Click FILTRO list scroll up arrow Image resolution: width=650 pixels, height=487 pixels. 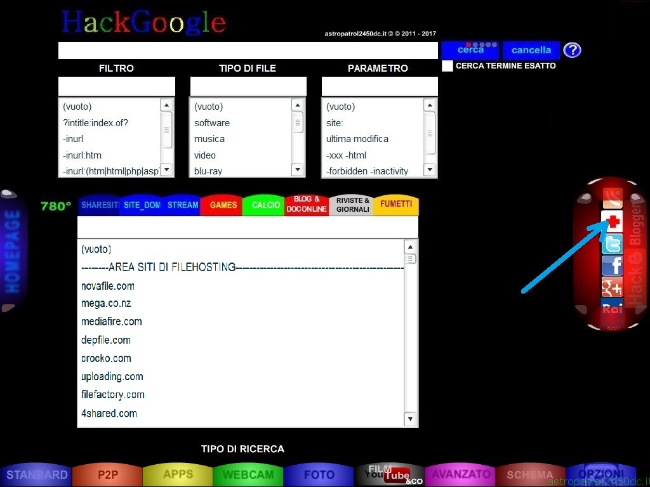click(x=167, y=105)
